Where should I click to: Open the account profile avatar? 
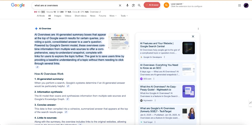pos(246,5)
